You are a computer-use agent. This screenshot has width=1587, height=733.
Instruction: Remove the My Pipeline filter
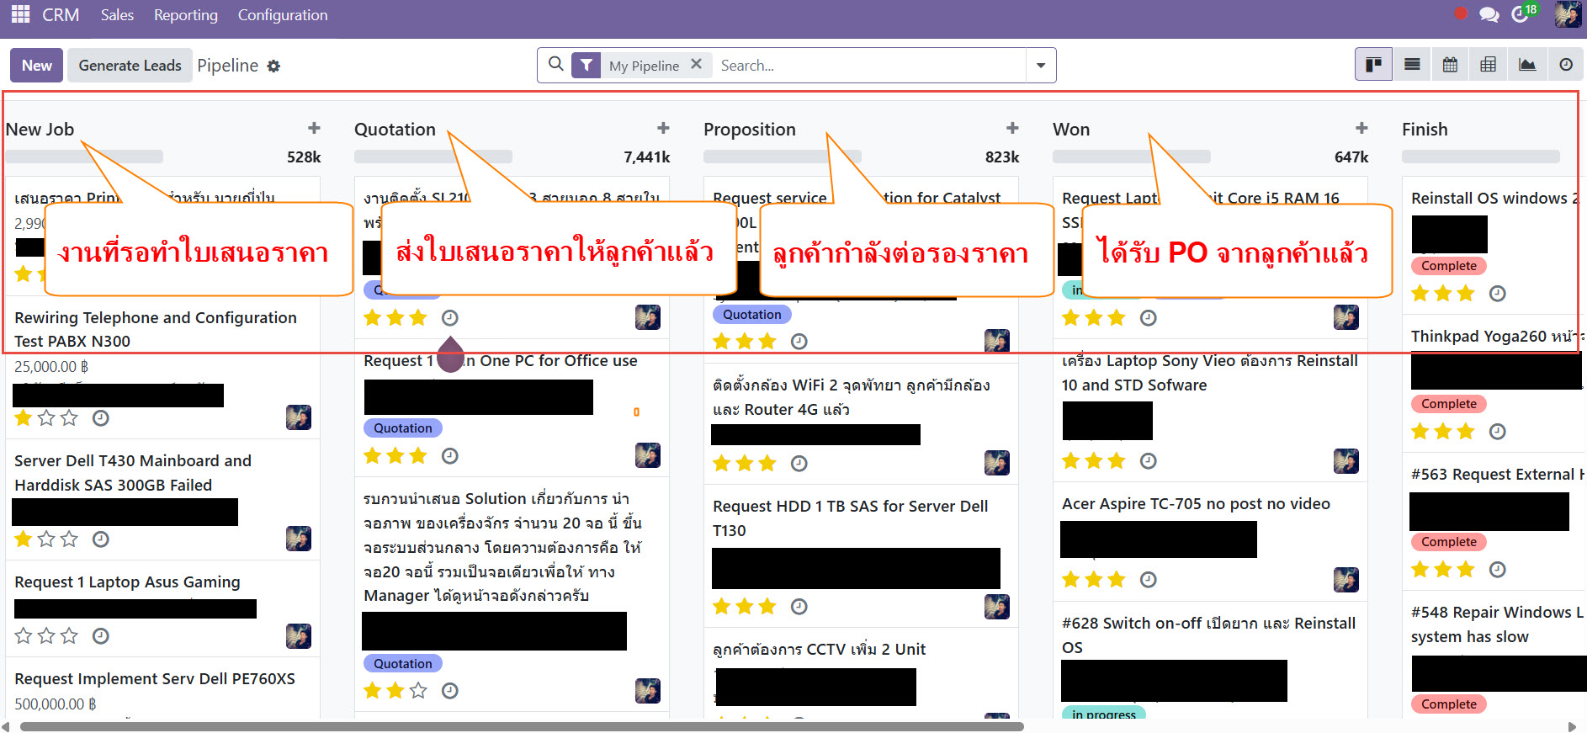(696, 64)
